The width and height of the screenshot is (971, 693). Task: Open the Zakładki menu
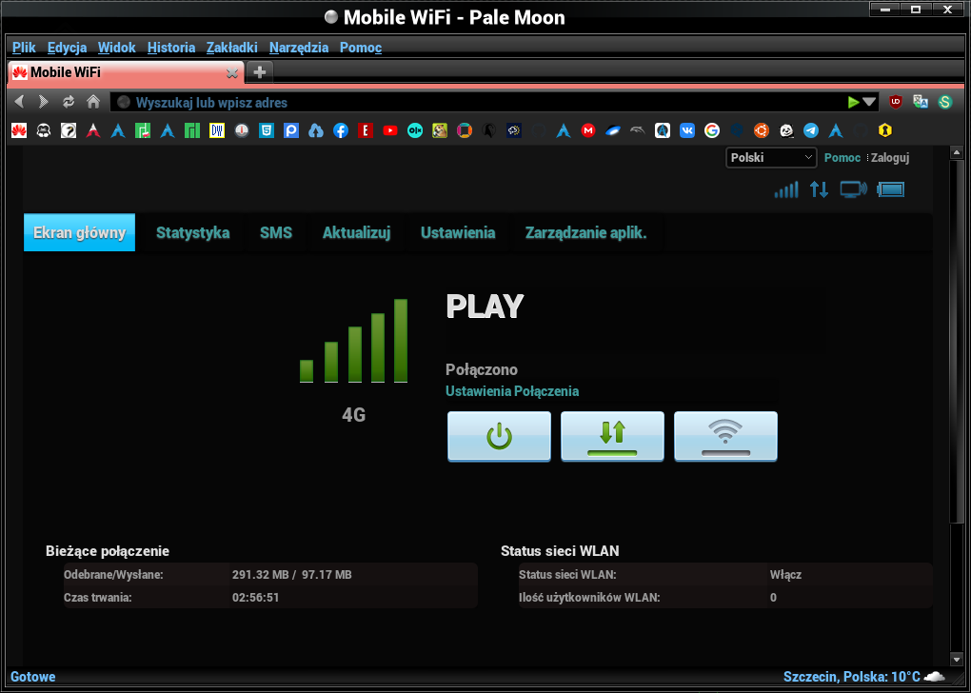pos(231,48)
